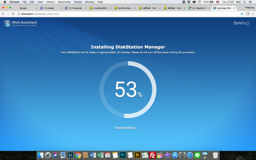Open the History menu
The height and width of the screenshot is (160, 256).
click(x=51, y=2)
